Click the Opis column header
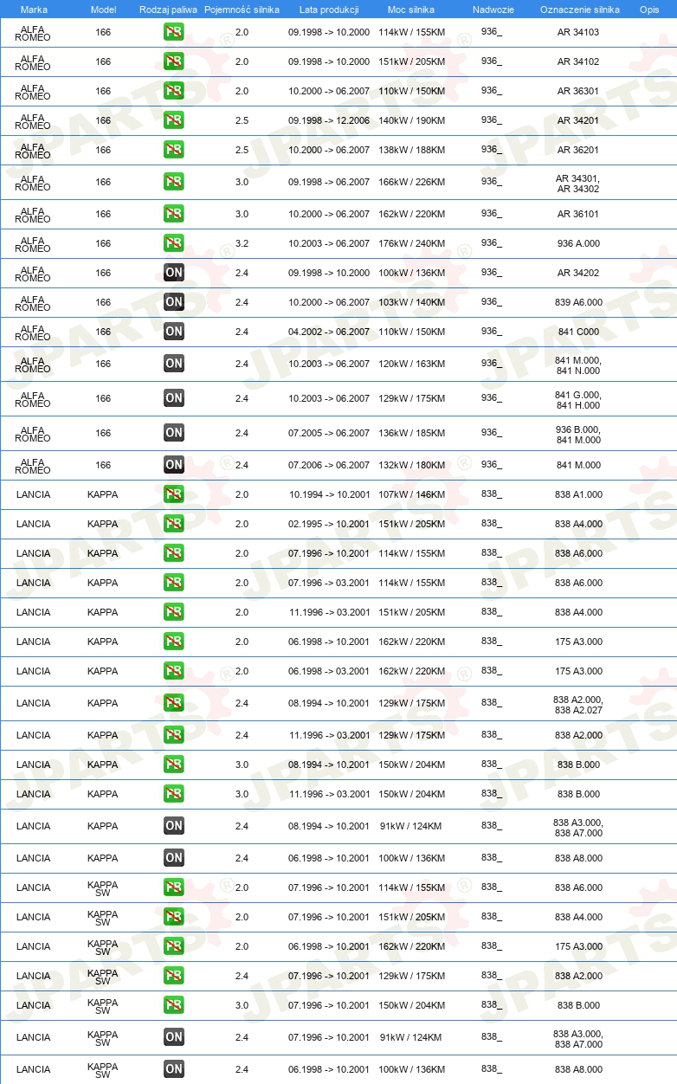The height and width of the screenshot is (1084, 677). click(648, 9)
